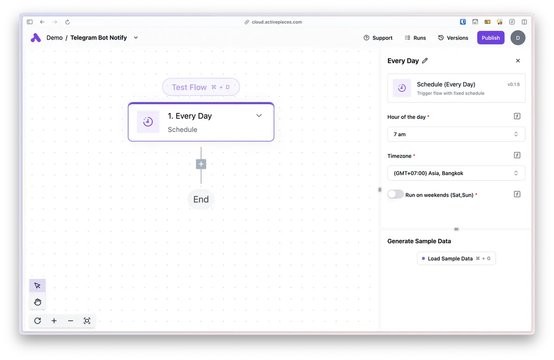554x360 pixels.
Task: Toggle dynamic value for Timezone
Action: tap(517, 155)
